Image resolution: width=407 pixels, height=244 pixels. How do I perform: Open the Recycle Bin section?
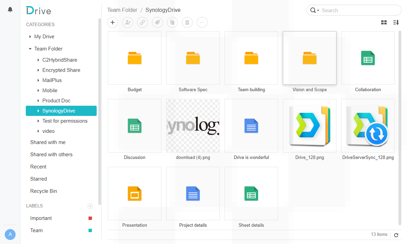(x=43, y=191)
